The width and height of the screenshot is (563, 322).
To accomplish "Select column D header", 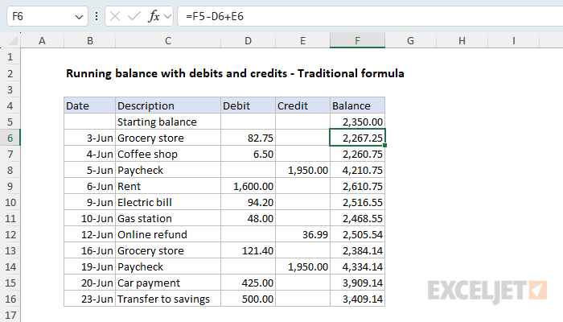I will point(248,40).
